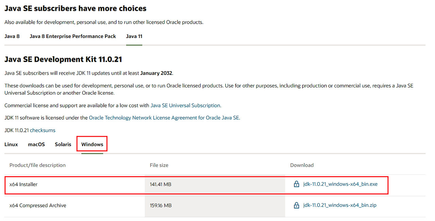Open the Java 8 tab
The image size is (435, 221).
(12, 36)
